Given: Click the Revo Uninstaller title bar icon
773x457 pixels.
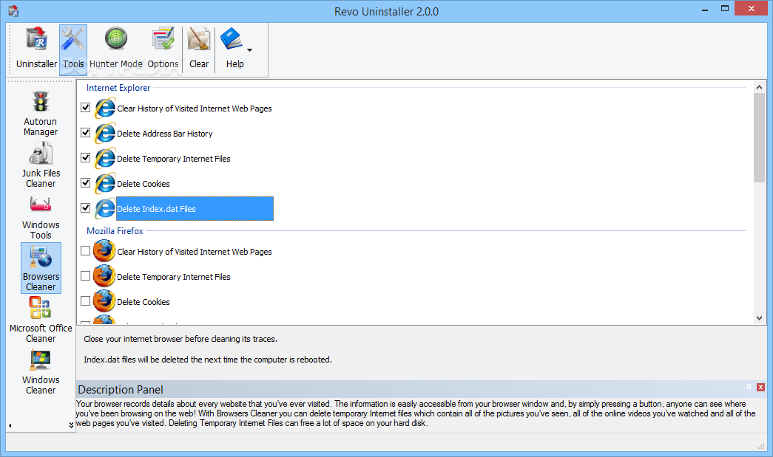Looking at the screenshot, I should [x=13, y=10].
